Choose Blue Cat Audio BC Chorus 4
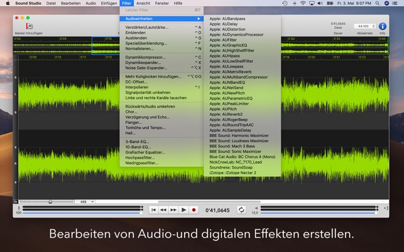This screenshot has height=252, width=404. click(x=242, y=157)
